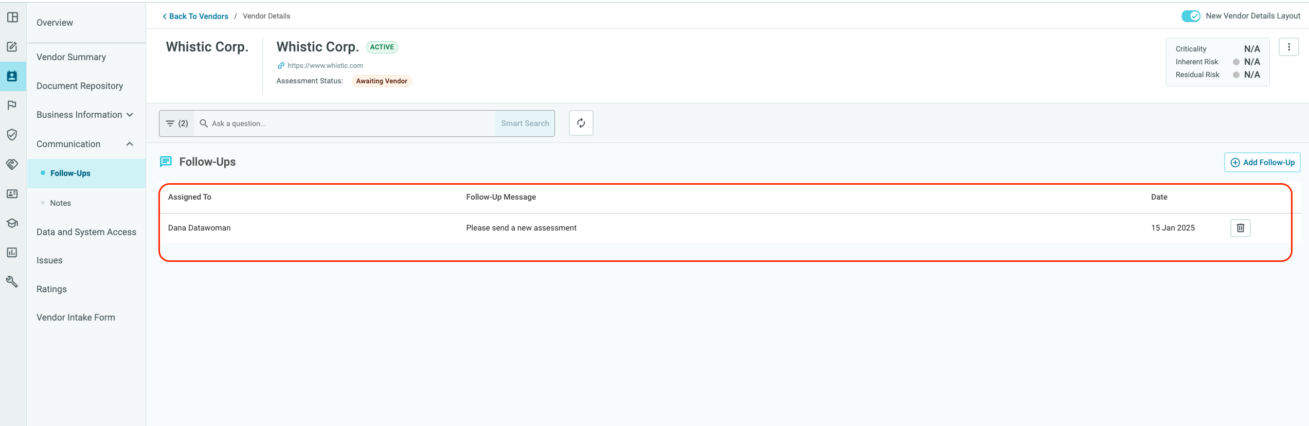Click the search magnifier icon
Image resolution: width=1309 pixels, height=426 pixels.
pos(204,123)
